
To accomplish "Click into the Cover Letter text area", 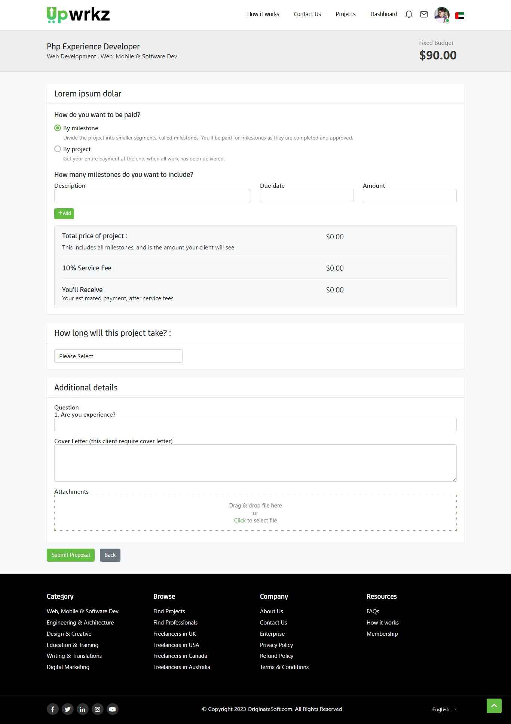I will [255, 463].
